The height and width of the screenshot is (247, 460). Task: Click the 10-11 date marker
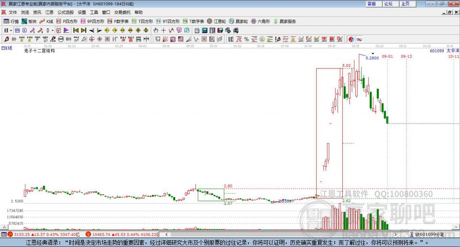454,56
